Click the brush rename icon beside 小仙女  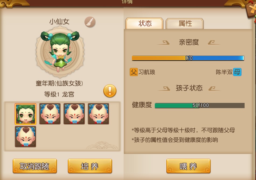click(90, 22)
